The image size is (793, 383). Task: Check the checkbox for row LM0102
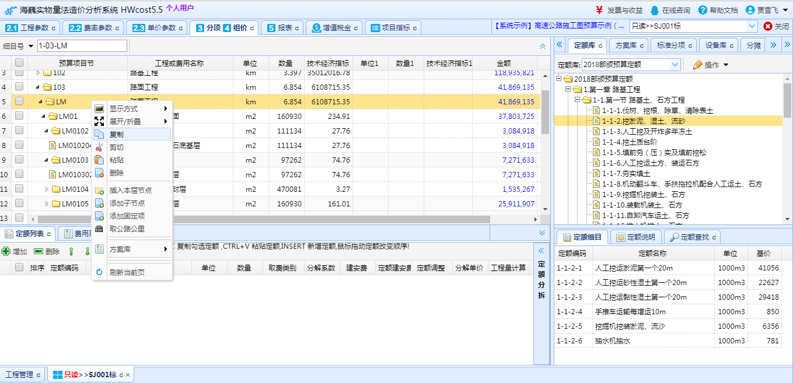19,131
